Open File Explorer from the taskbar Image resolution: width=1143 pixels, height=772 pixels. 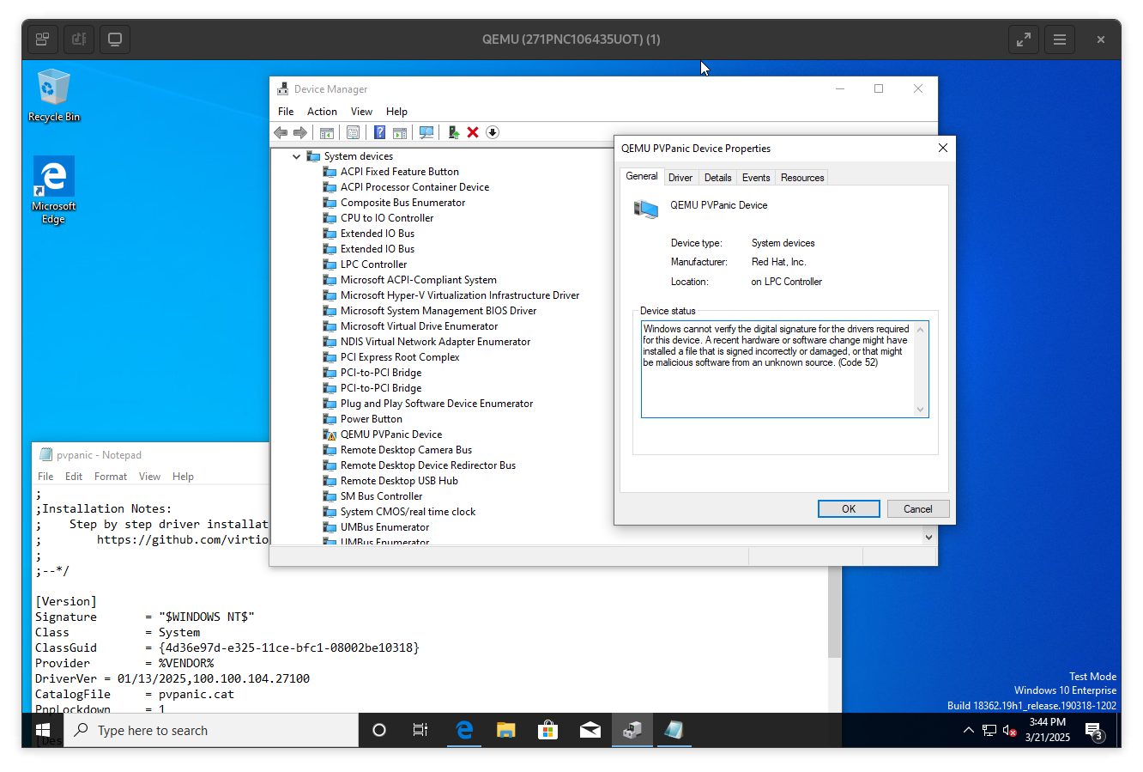point(506,730)
